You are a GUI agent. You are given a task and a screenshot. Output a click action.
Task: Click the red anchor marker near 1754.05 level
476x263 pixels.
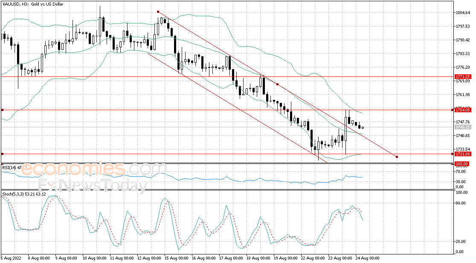[x=277, y=84]
